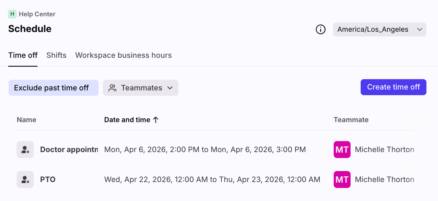Click the green H Help Center icon

click(x=12, y=14)
